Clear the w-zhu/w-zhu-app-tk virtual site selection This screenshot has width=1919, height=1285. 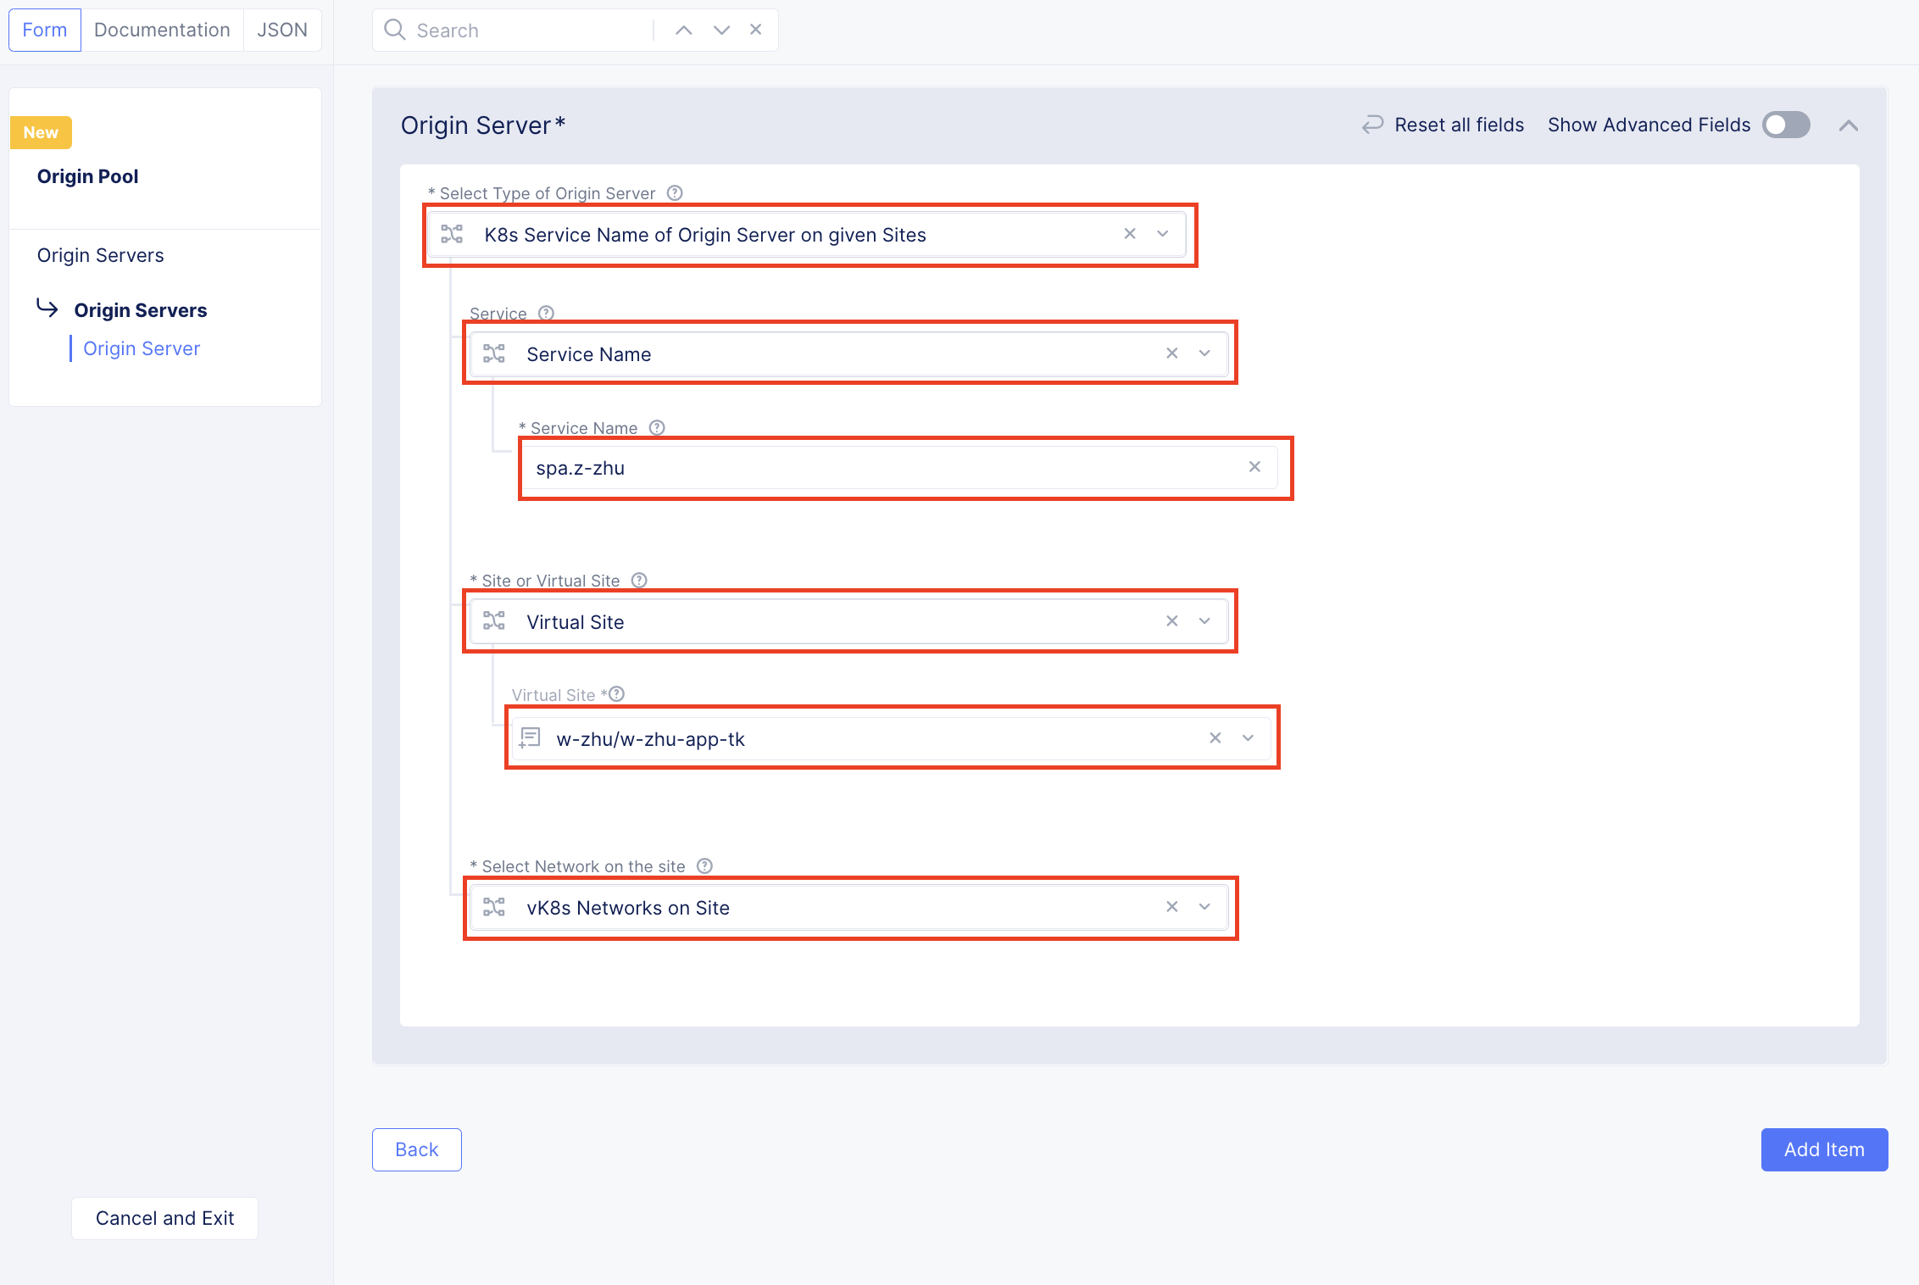point(1215,738)
